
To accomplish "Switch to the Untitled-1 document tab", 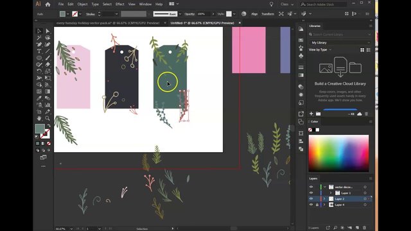I will [202, 23].
